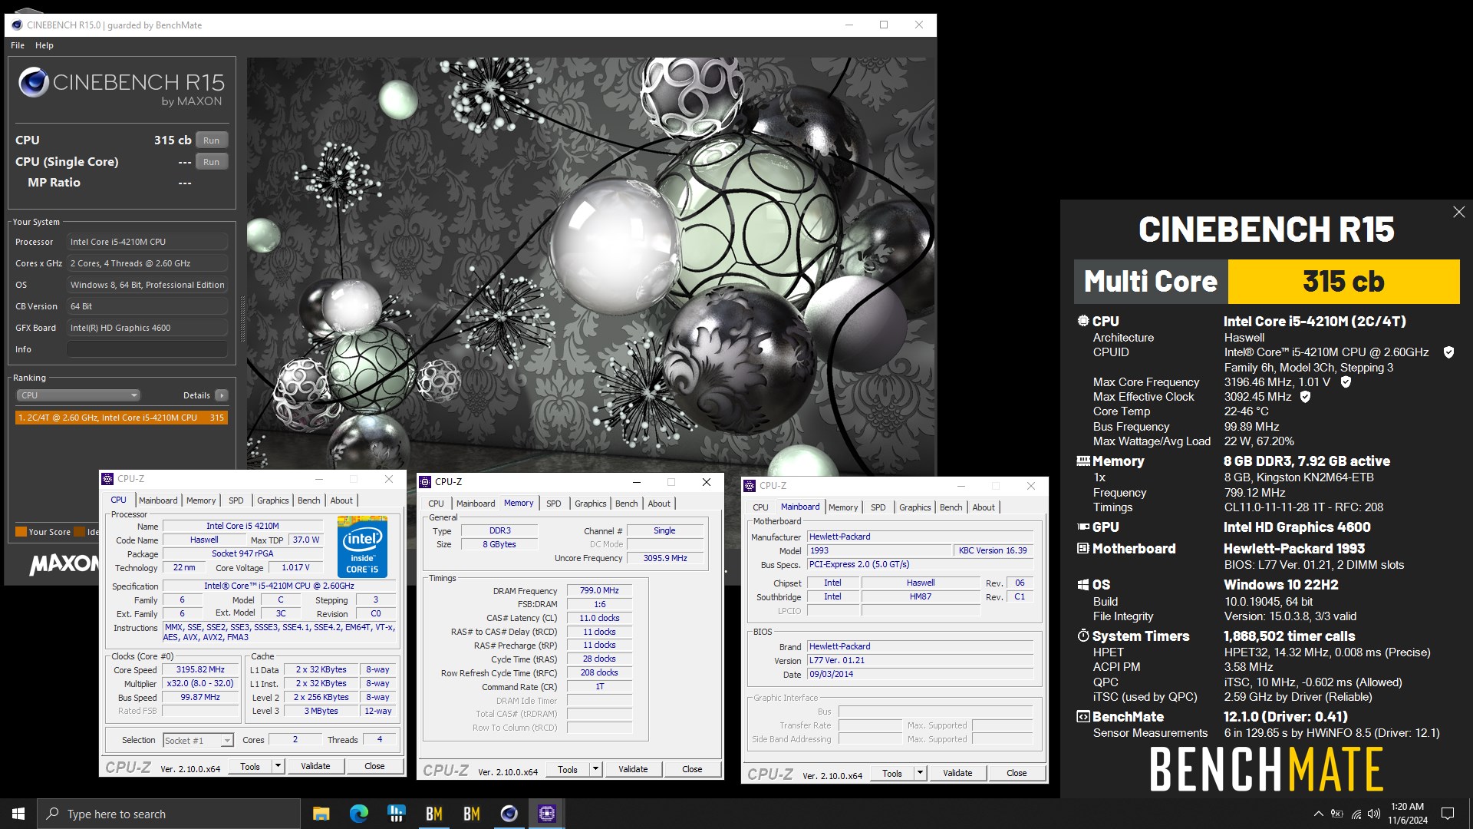Image resolution: width=1473 pixels, height=829 pixels.
Task: Click the CPU-Z icon in Memory window title
Action: click(425, 482)
